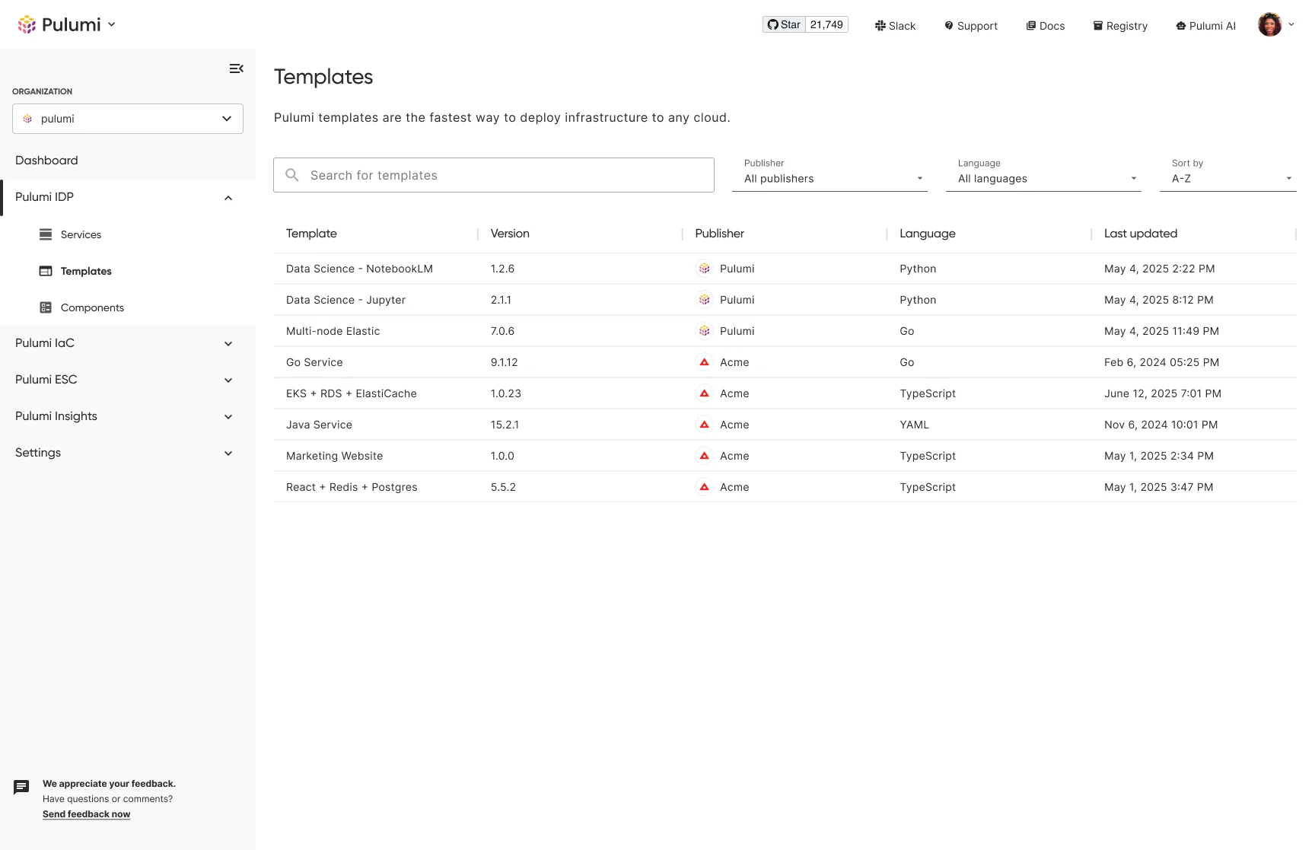Open the Registry link
This screenshot has height=850, width=1315.
coord(1120,26)
